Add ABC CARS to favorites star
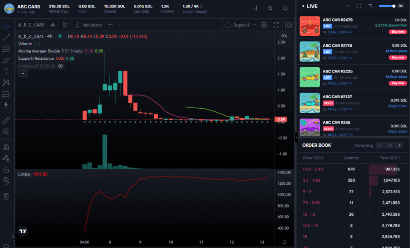The image size is (410, 248). tap(270, 8)
